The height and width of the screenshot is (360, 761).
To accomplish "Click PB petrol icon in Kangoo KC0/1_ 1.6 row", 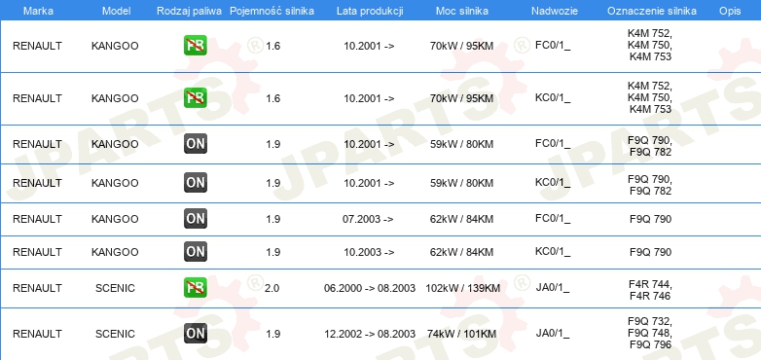I will point(196,98).
